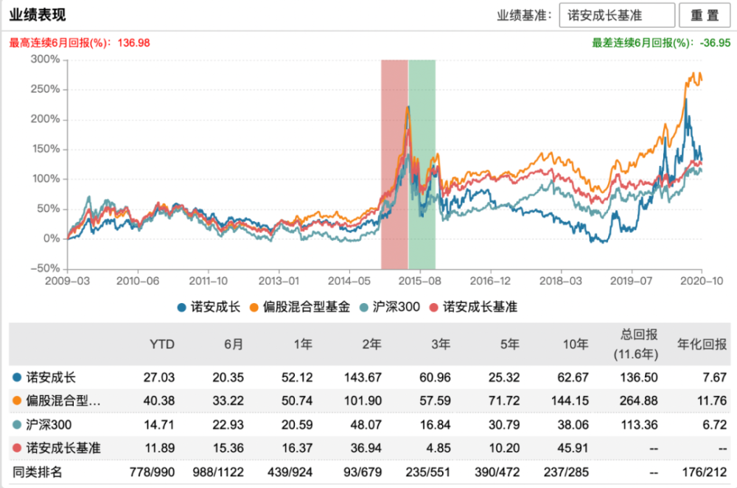Toggle the 沪深300 series in the chart legend

pyautogui.click(x=390, y=307)
